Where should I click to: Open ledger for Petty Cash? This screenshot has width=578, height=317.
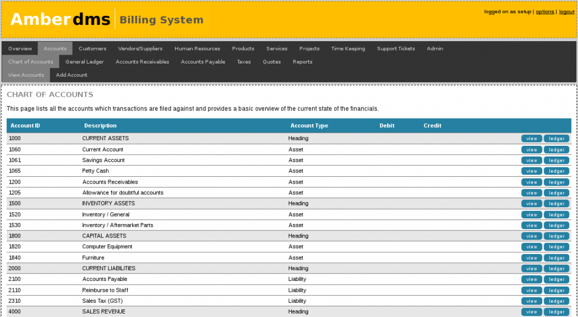[x=557, y=171]
